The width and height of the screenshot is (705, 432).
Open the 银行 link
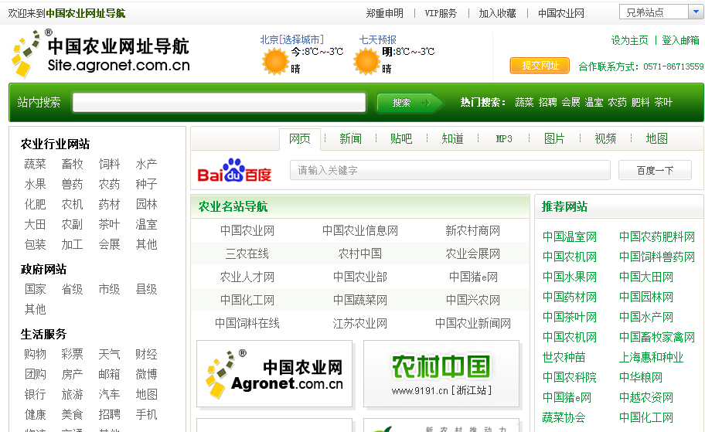tap(35, 394)
